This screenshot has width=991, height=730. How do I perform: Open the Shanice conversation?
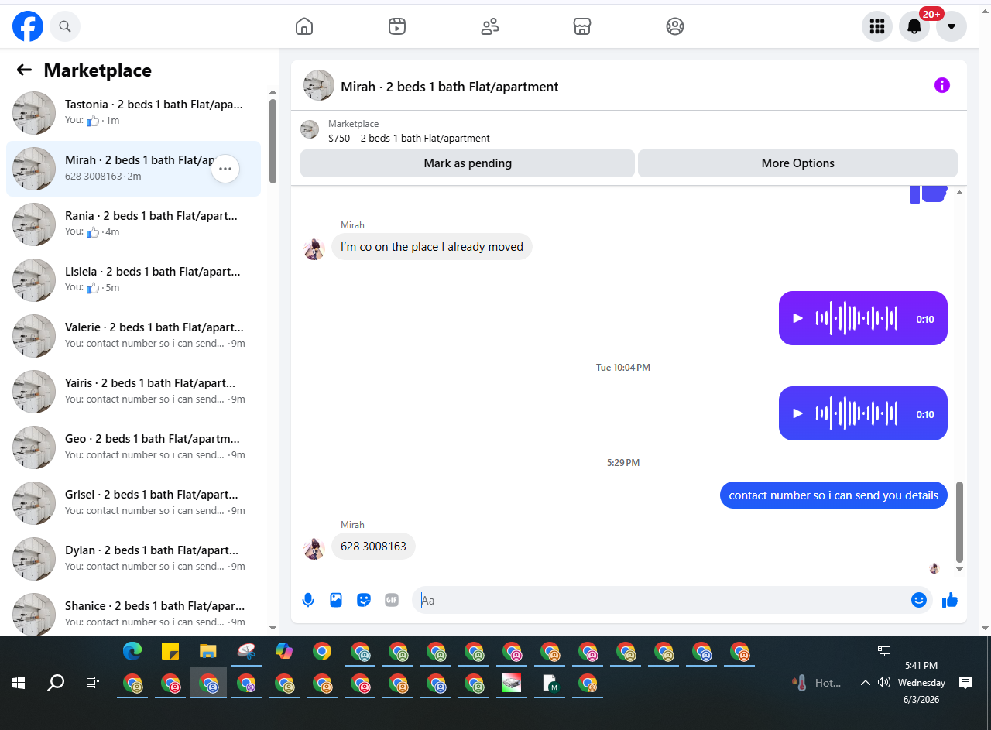point(133,613)
